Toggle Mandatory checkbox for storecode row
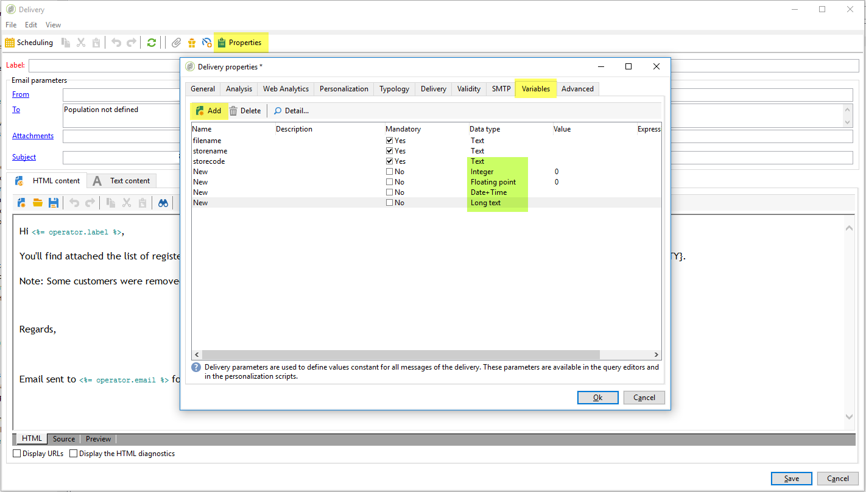Viewport: 866px width, 492px height. coord(390,161)
